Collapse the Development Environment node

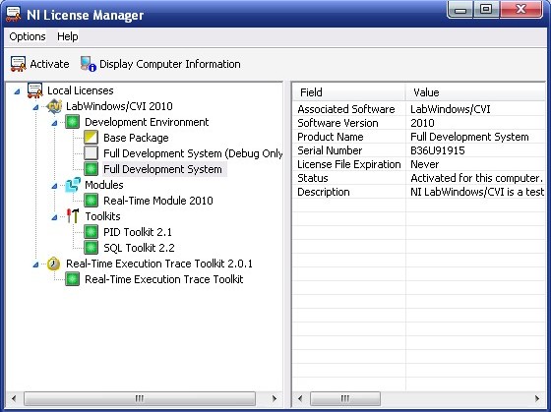pyautogui.click(x=54, y=123)
